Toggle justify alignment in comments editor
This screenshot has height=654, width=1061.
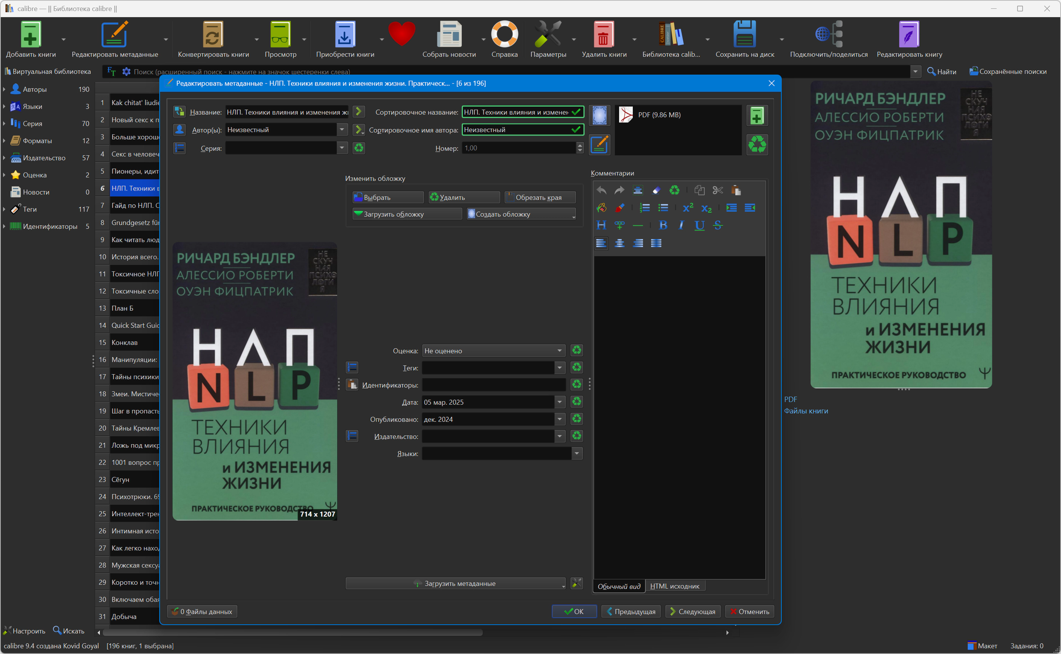coord(656,243)
